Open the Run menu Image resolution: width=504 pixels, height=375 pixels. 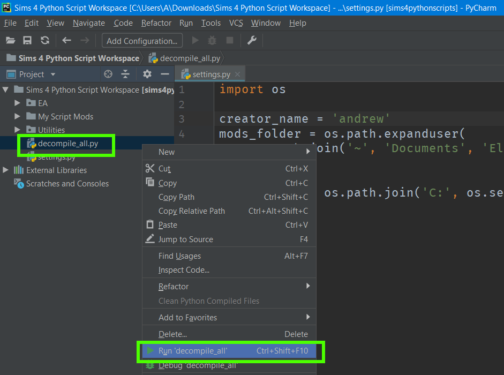pyautogui.click(x=186, y=23)
